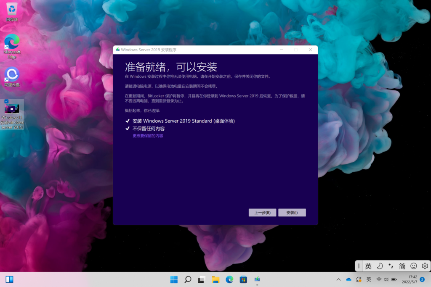Open the Windows Start menu

174,279
